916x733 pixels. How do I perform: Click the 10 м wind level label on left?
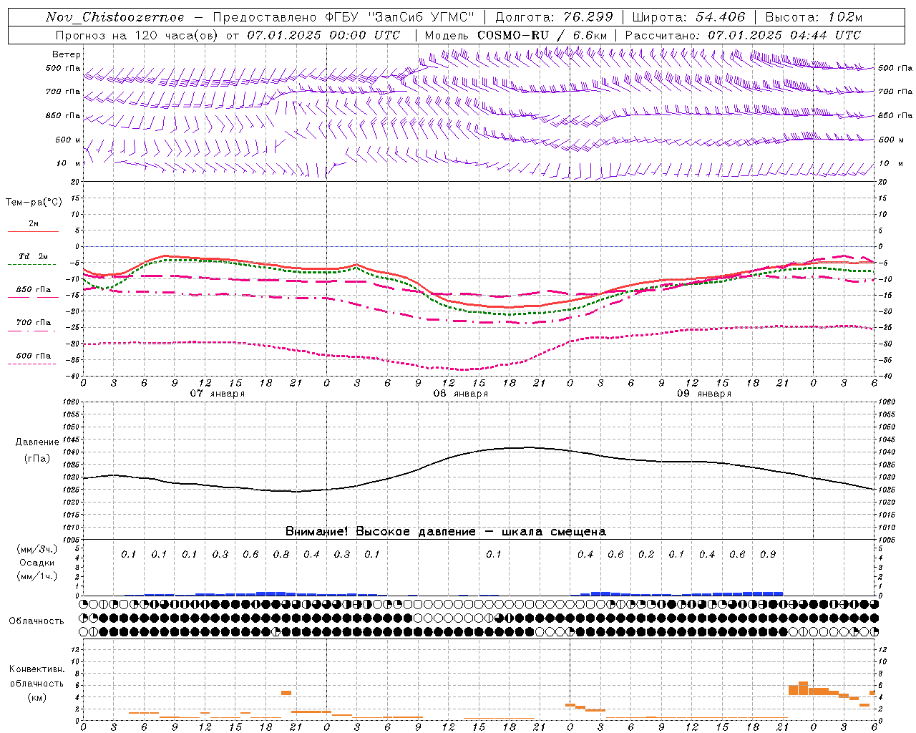point(69,163)
